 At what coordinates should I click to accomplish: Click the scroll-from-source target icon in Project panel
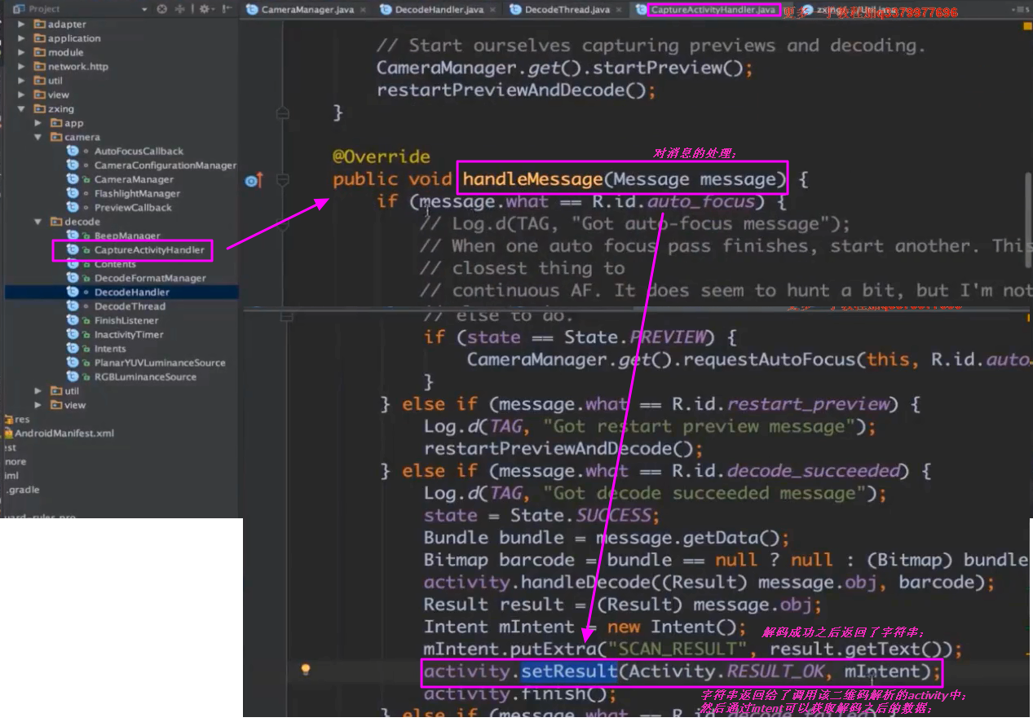point(161,9)
